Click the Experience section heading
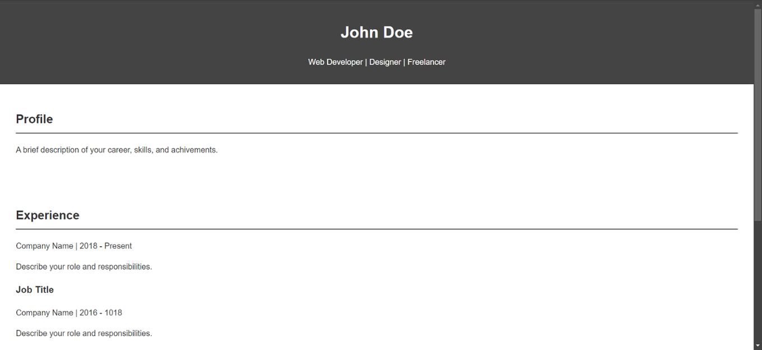Viewport: 762px width, 350px height. (x=48, y=215)
